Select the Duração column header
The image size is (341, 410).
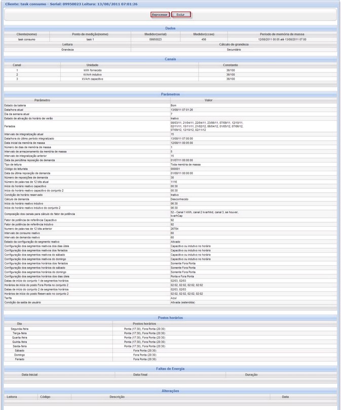pos(251,374)
